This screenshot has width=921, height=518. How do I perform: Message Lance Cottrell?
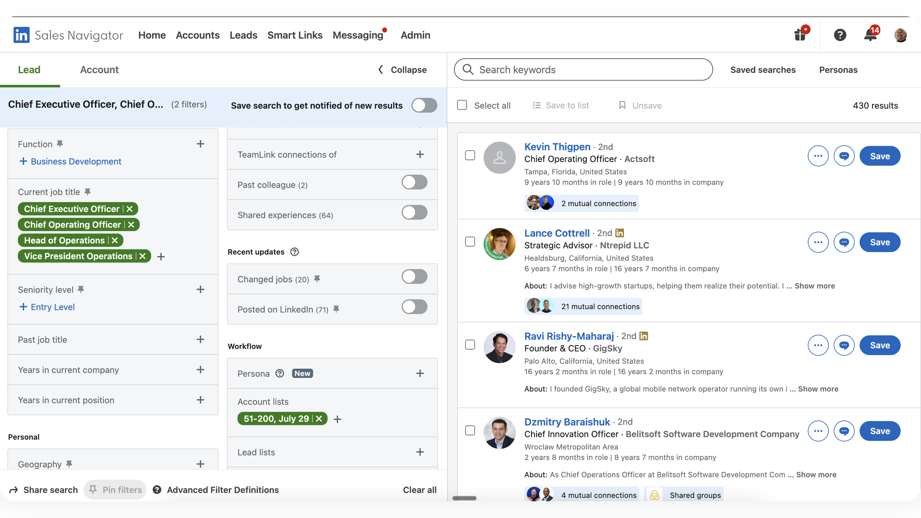(844, 242)
